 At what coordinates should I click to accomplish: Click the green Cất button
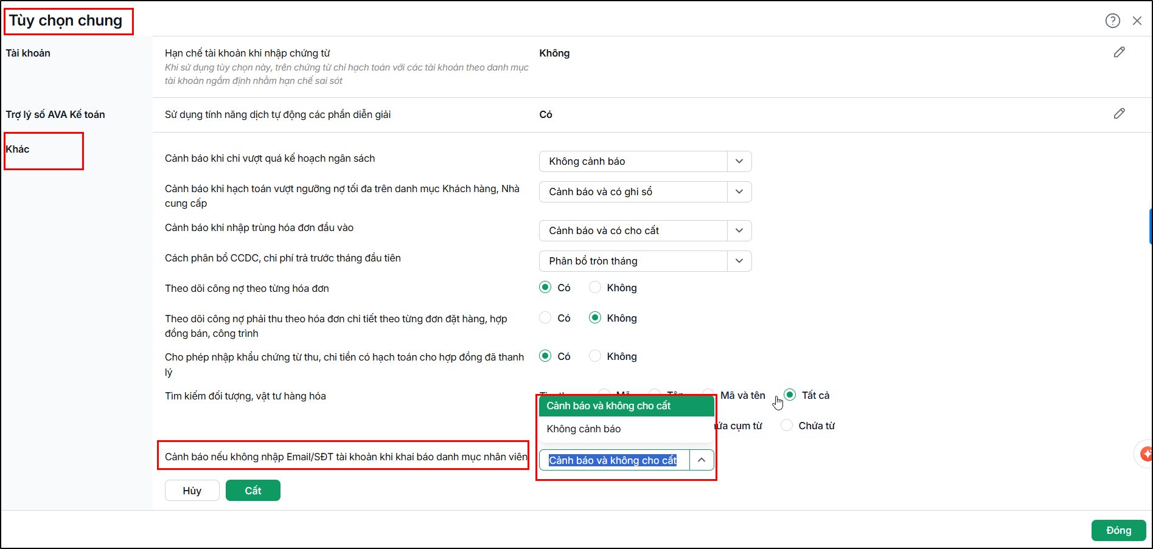pyautogui.click(x=253, y=491)
